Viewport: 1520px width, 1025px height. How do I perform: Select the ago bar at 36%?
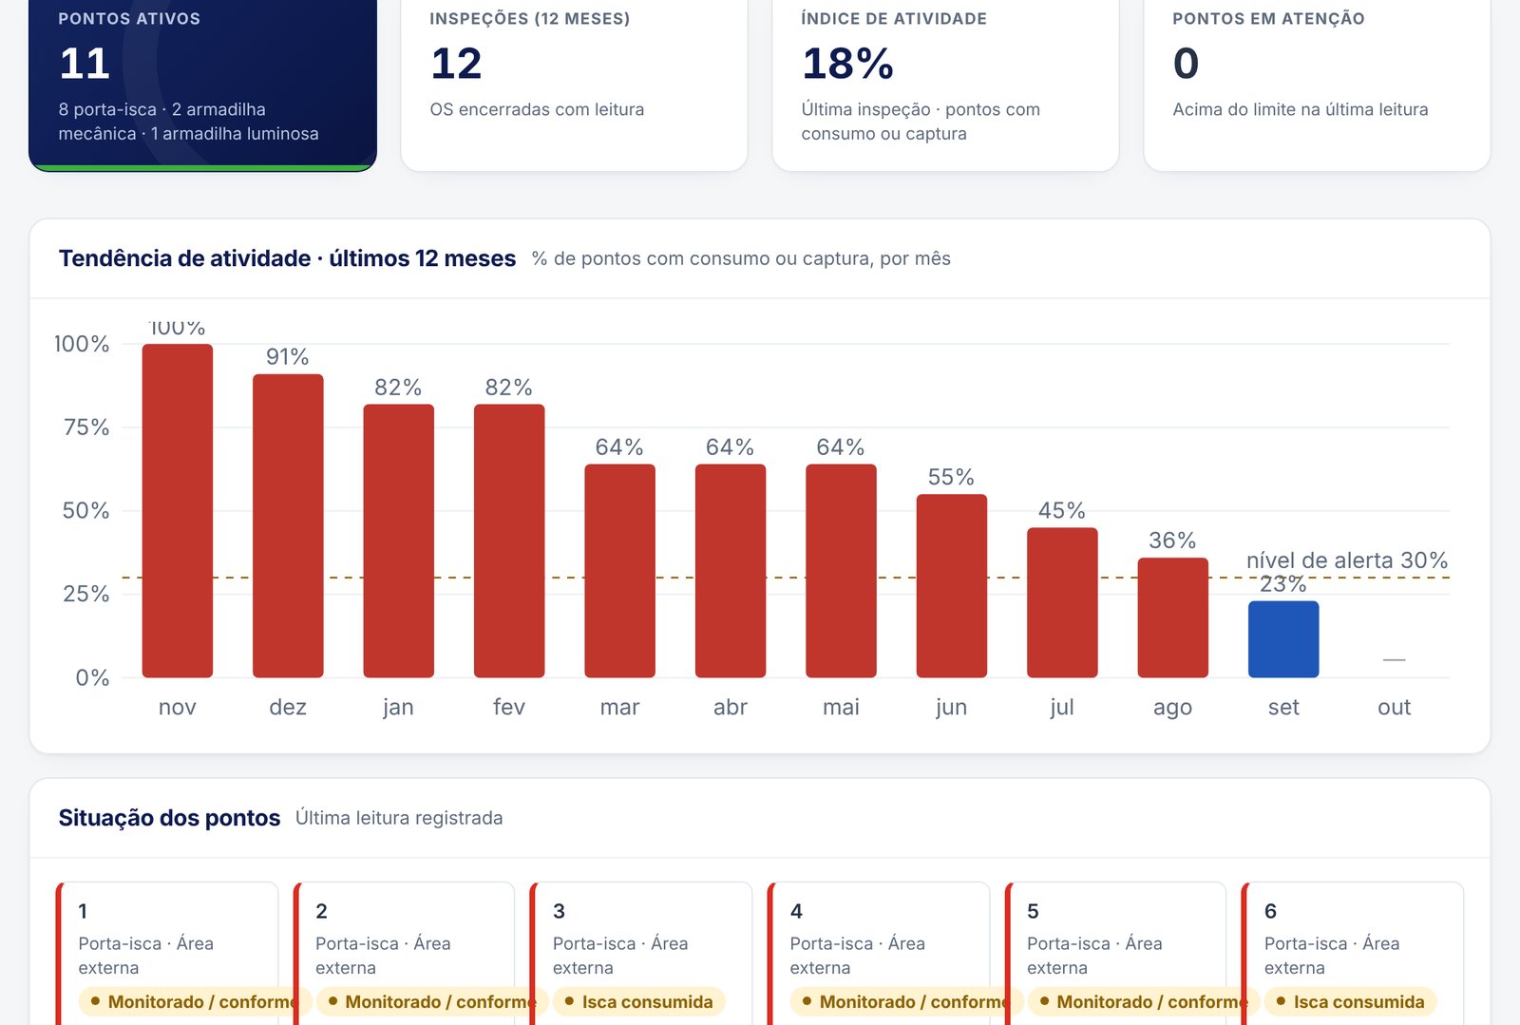1173,617
